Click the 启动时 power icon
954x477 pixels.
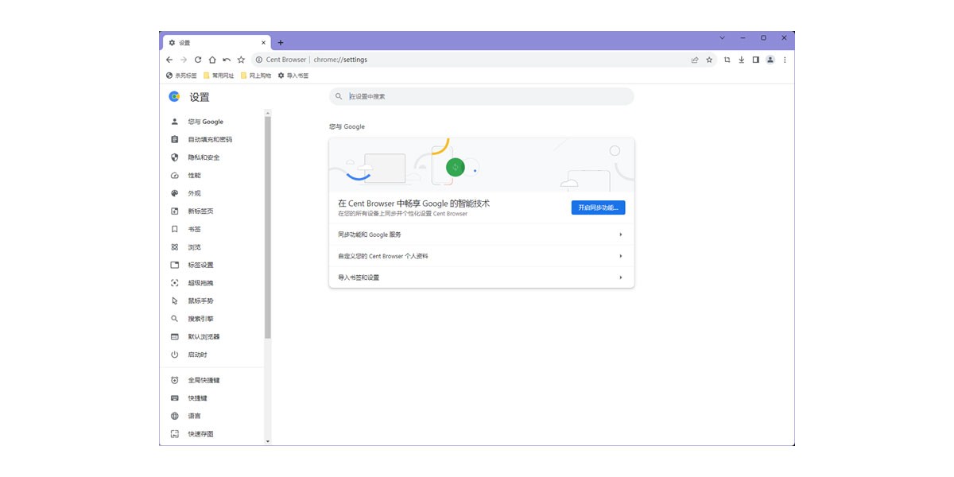point(175,355)
